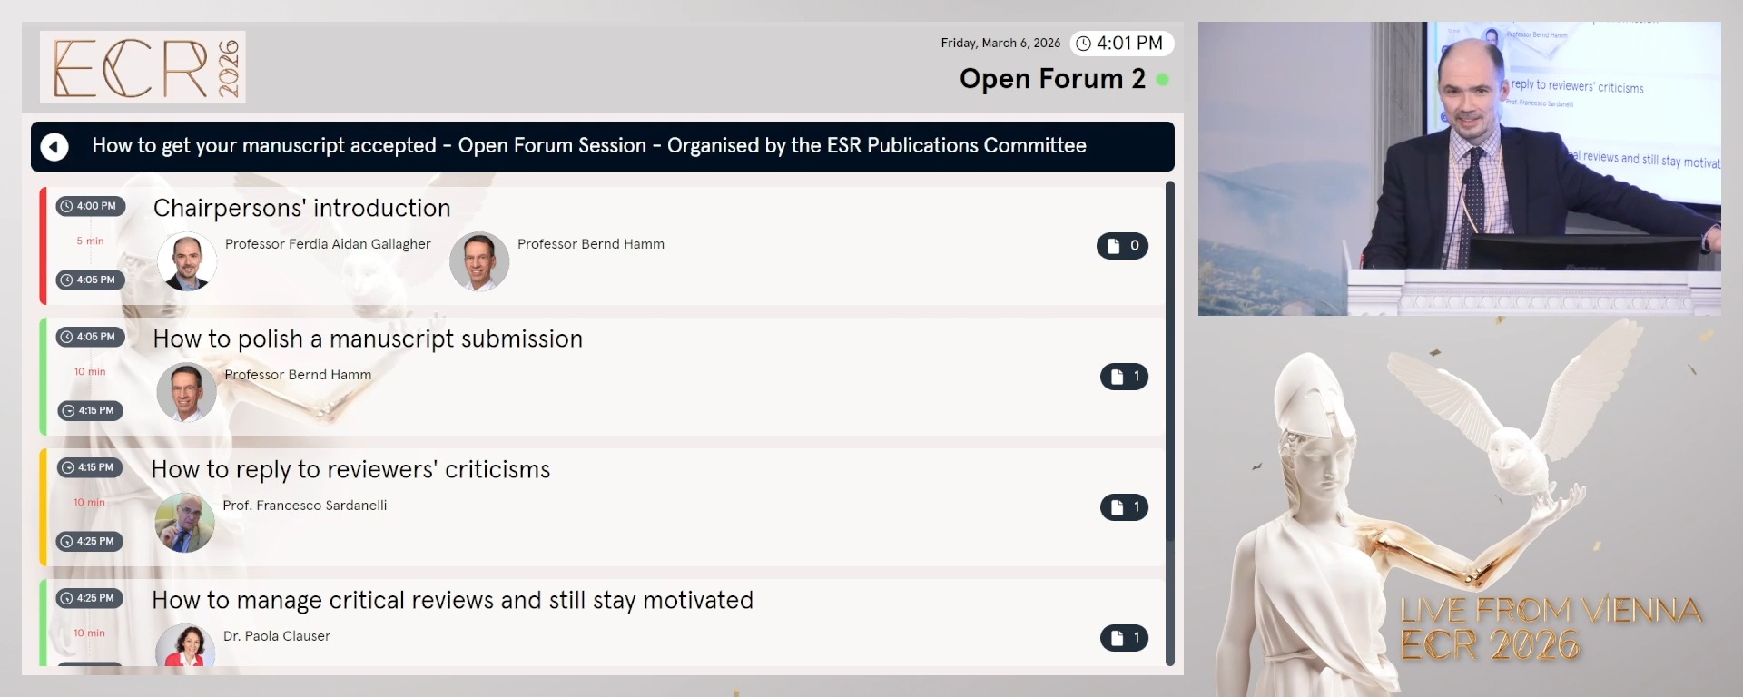Image resolution: width=1743 pixels, height=697 pixels.
Task: Click the clock icon beside 4:01 PM
Action: click(x=1083, y=44)
